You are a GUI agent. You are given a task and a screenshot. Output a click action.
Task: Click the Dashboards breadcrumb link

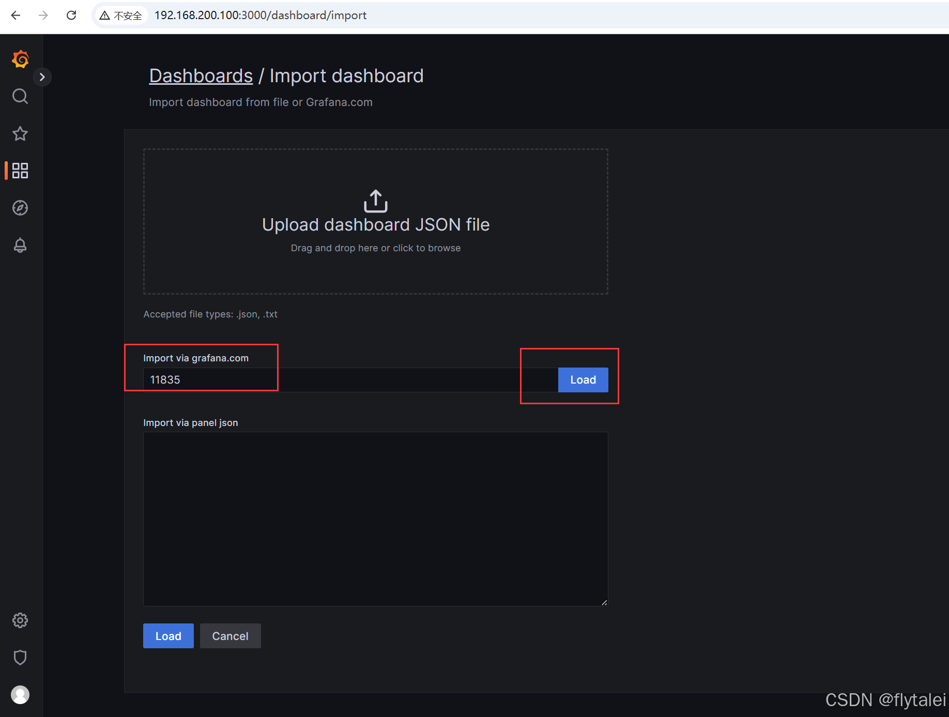201,76
